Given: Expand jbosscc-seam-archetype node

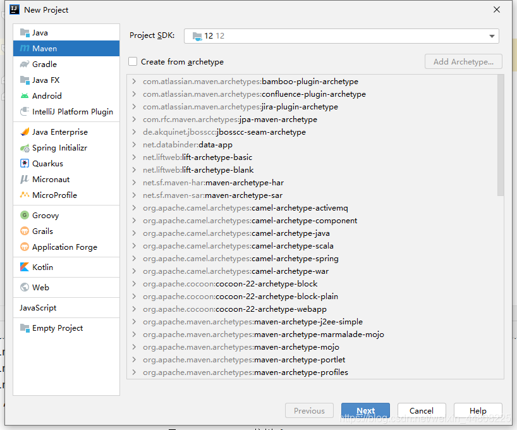Looking at the screenshot, I should click(134, 132).
